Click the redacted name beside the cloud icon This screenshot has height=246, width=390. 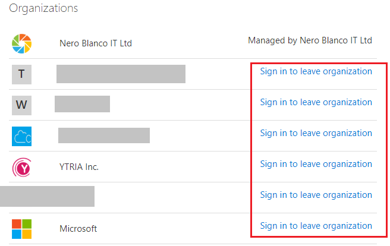click(104, 135)
